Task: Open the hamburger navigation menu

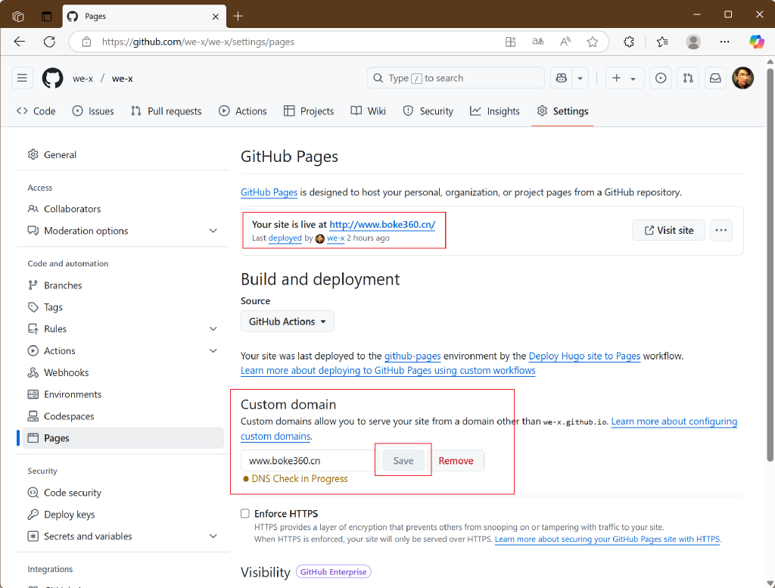Action: pos(22,78)
